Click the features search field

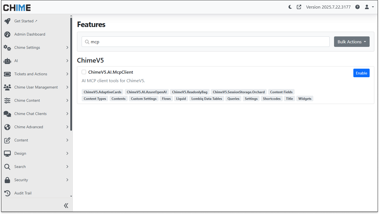(x=205, y=42)
